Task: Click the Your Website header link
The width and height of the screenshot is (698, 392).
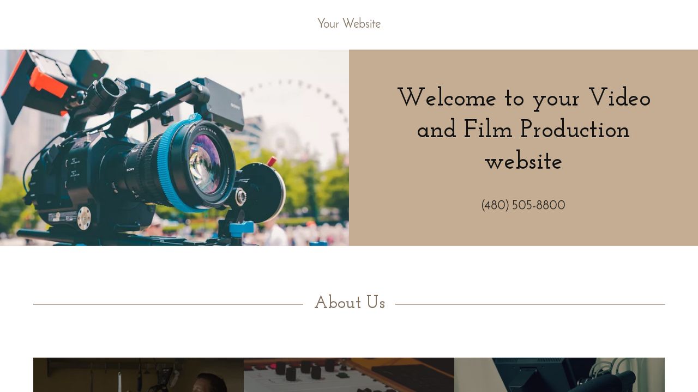Action: coord(349,24)
